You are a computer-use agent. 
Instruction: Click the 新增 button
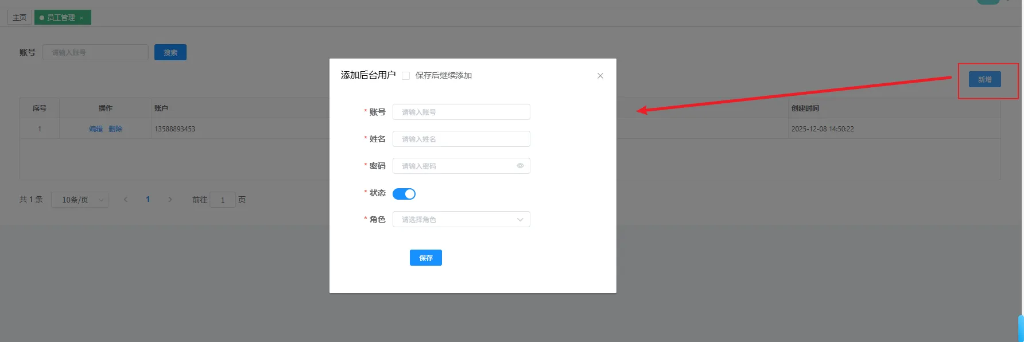[984, 80]
